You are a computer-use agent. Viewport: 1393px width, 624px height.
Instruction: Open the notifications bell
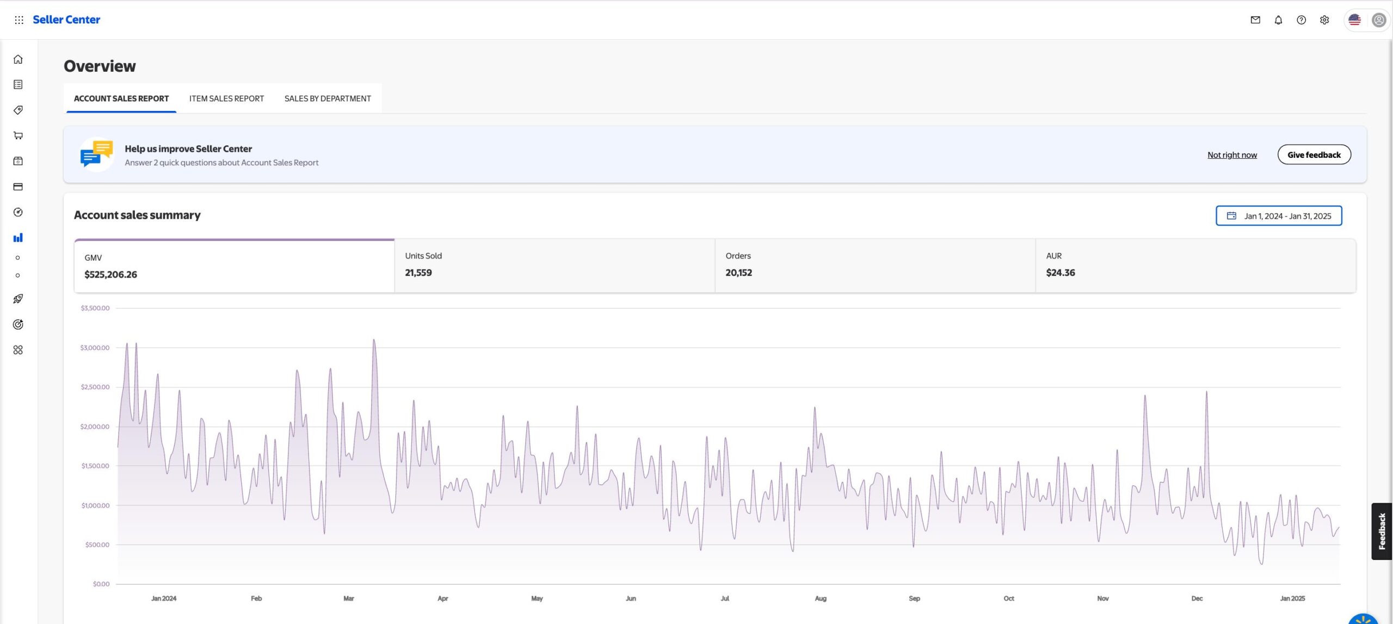click(1278, 20)
